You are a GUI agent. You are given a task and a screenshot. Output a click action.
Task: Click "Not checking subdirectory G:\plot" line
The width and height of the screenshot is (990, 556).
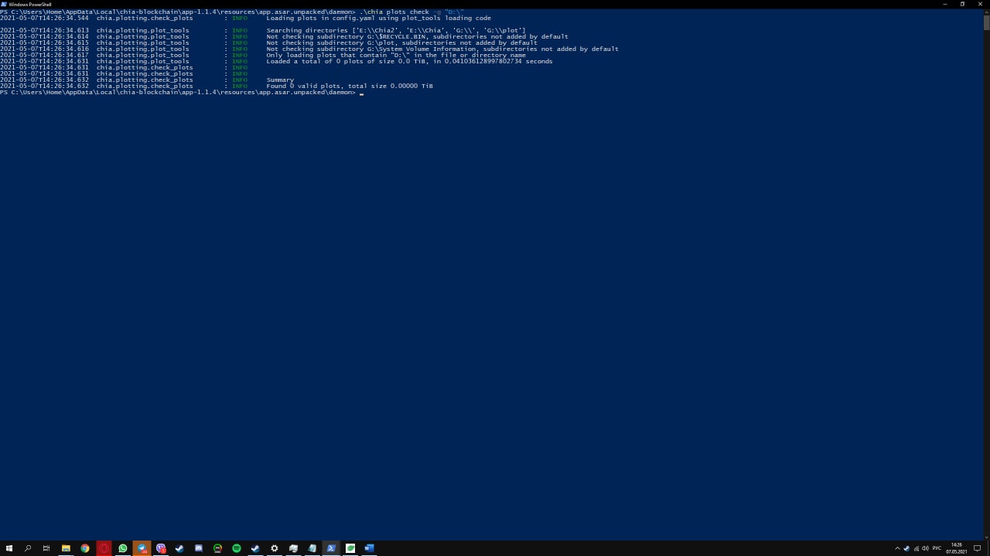coord(402,42)
